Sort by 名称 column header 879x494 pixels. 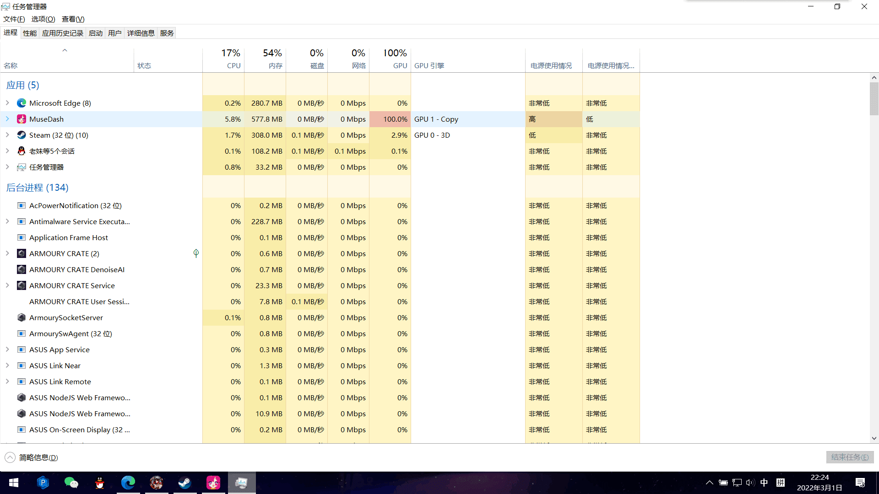pyautogui.click(x=67, y=59)
